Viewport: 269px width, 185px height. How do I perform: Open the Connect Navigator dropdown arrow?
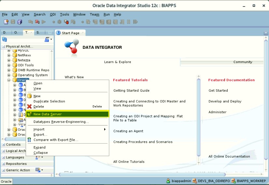pos(51,40)
